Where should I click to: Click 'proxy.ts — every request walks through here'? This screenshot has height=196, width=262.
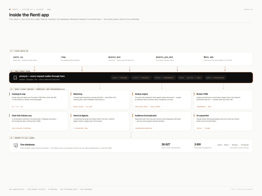42,76
